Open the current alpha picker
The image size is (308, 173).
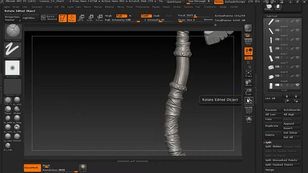13,68
